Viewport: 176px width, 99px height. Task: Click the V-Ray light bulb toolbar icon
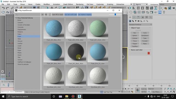[164, 12]
